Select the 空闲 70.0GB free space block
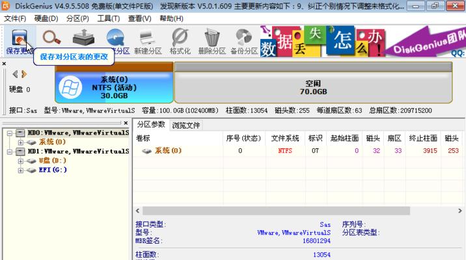 [313, 83]
